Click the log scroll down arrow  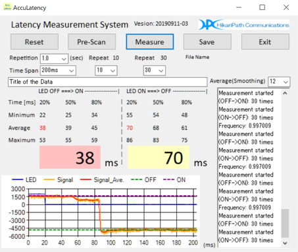point(285,243)
